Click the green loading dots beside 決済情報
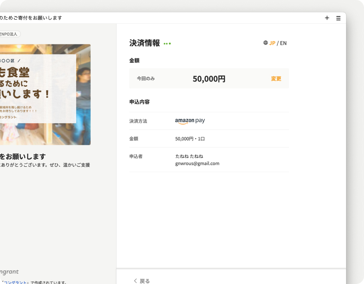The height and width of the screenshot is (284, 364). click(x=167, y=44)
